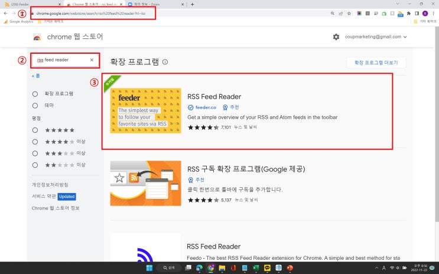Open Excel from the taskbar
439x274 pixels.
pyautogui.click(x=256, y=268)
